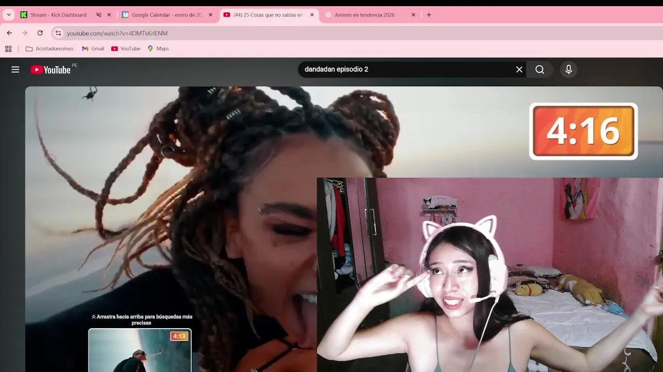This screenshot has height=372, width=663.
Task: Click 'Arrastra hacia arriba para búsquedas más precisas' text
Action: pyautogui.click(x=141, y=319)
